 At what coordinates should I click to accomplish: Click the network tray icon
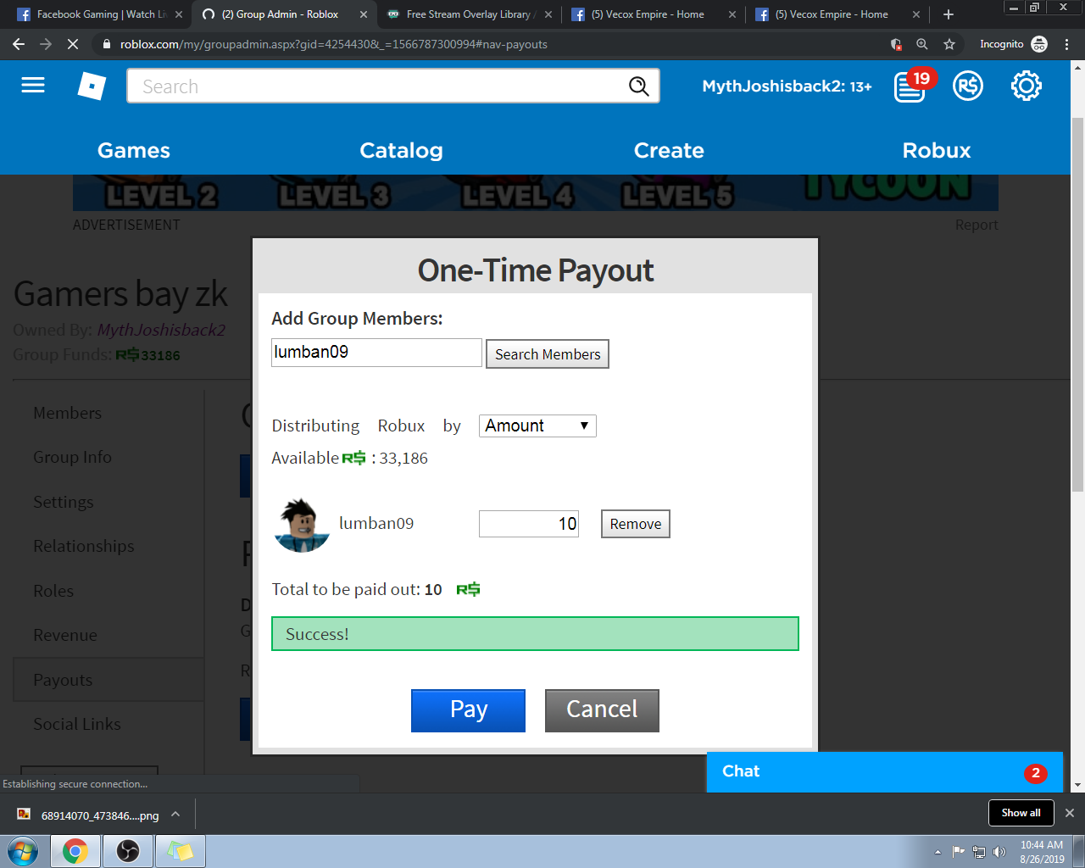979,852
